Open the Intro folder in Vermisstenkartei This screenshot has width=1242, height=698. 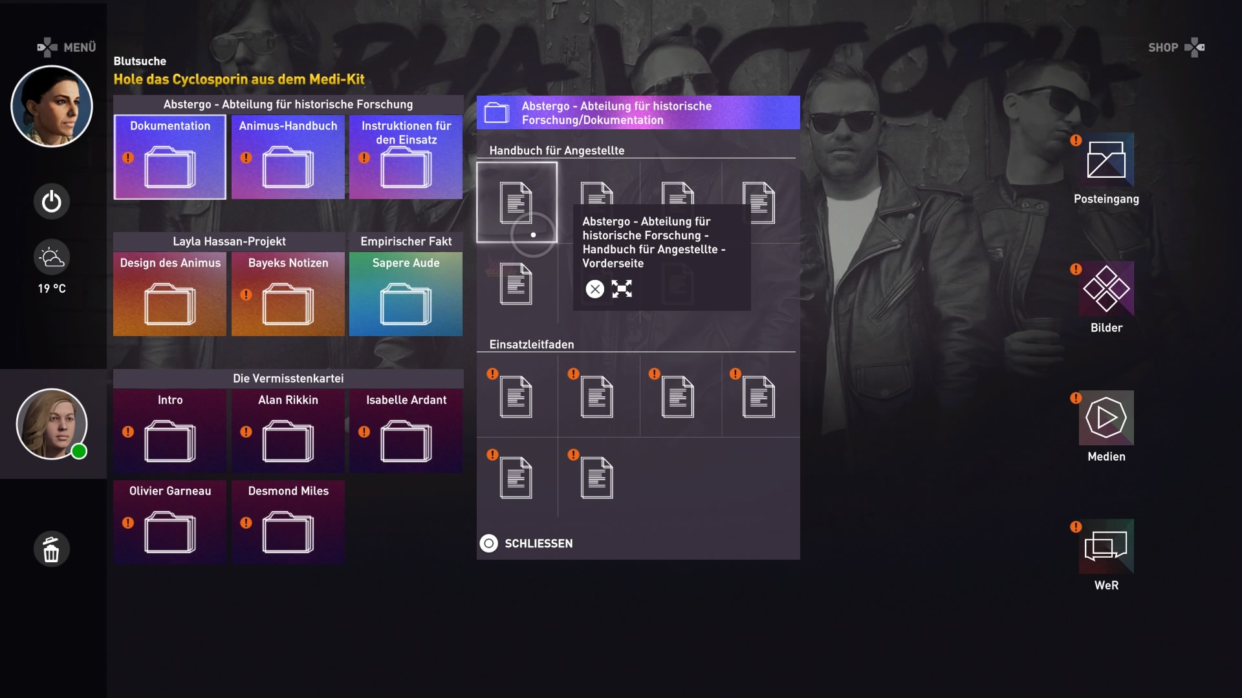(x=170, y=431)
